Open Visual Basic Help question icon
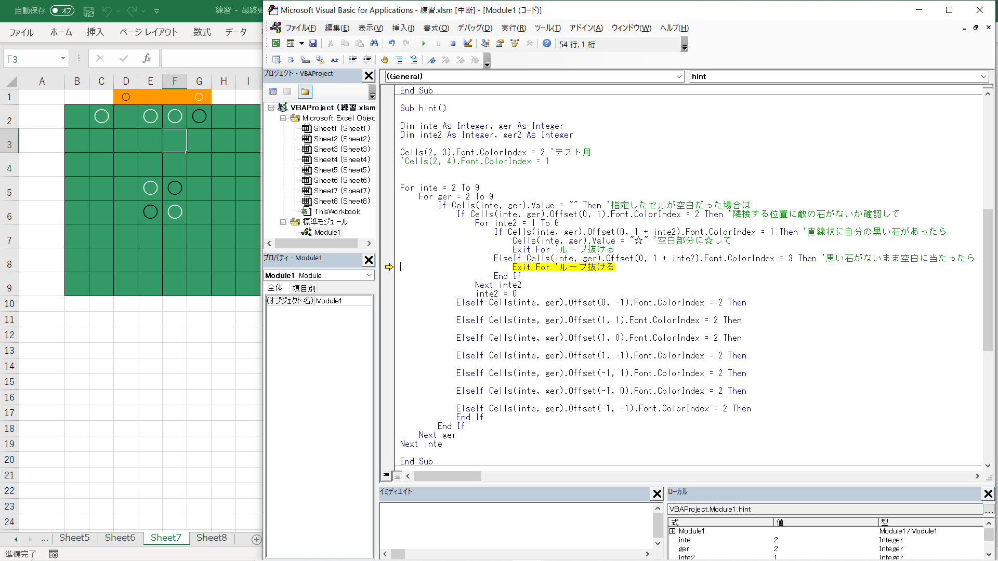This screenshot has width=998, height=561. tap(546, 44)
